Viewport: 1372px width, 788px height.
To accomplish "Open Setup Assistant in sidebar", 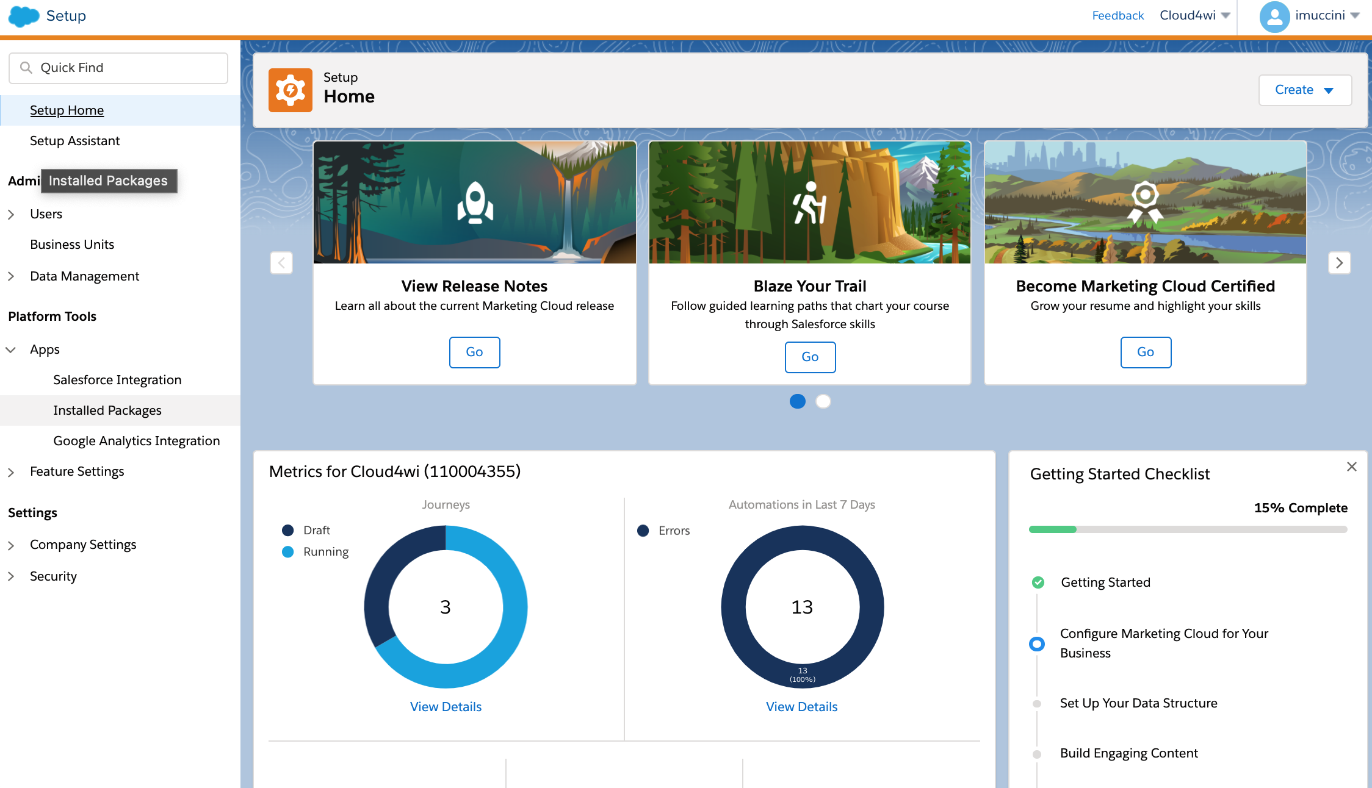I will tap(120, 141).
